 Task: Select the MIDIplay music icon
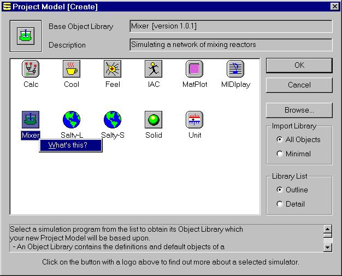(x=235, y=69)
